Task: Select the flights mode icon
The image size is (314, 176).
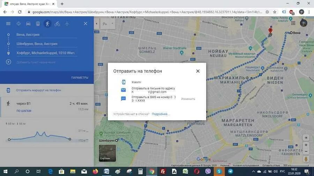Action: (67, 24)
